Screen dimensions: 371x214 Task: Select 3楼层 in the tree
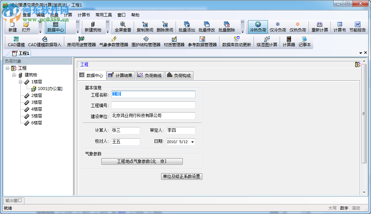36,102
